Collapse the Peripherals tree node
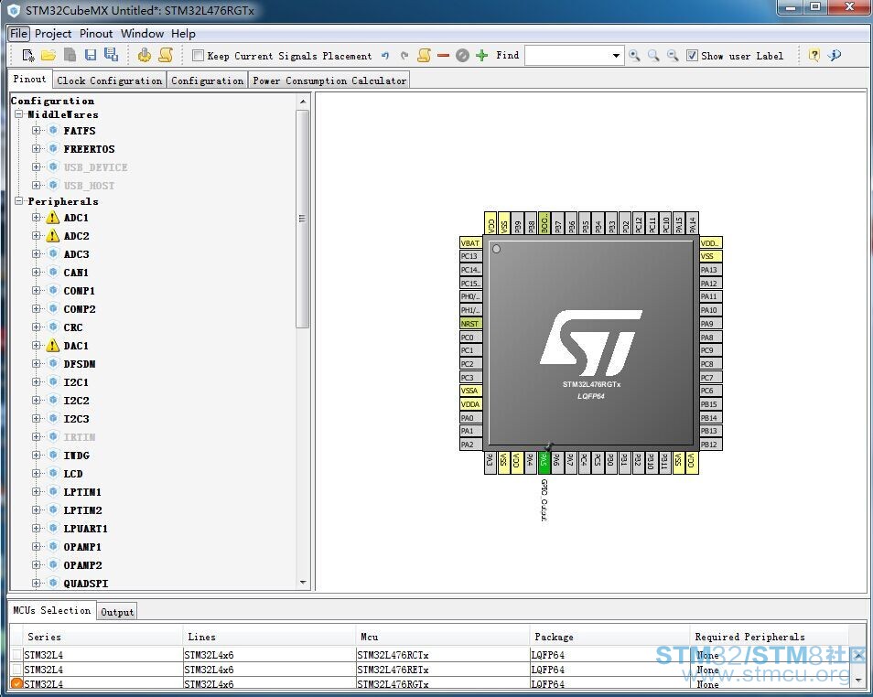The height and width of the screenshot is (697, 873). 18,200
